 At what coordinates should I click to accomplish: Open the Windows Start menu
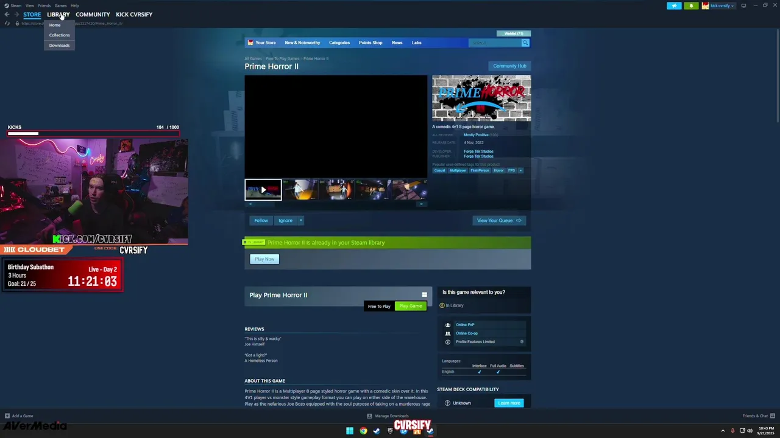(x=350, y=431)
